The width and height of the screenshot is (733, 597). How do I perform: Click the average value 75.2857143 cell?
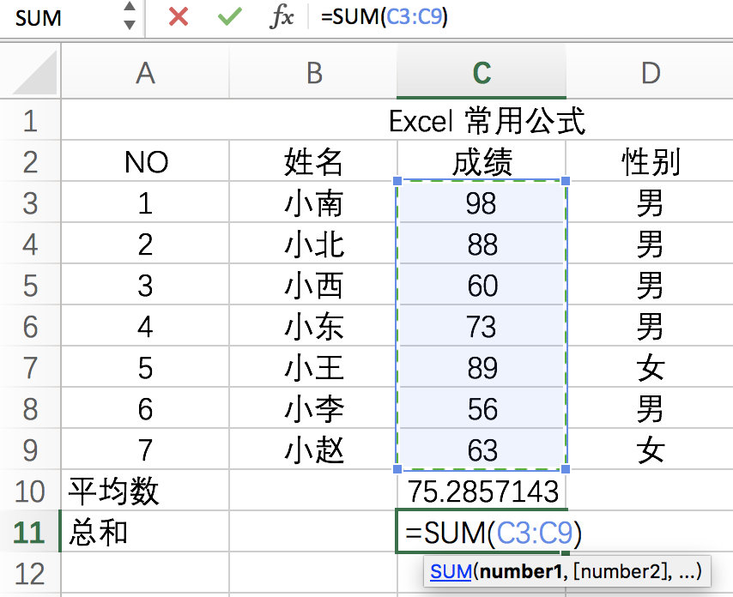pos(481,491)
